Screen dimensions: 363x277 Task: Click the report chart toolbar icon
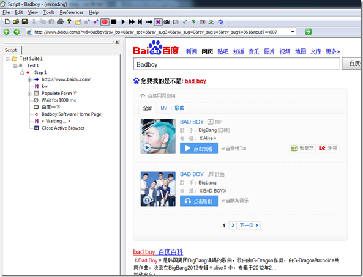(211, 22)
